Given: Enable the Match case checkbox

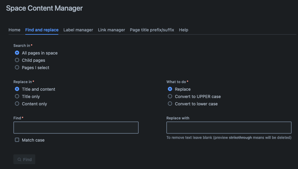Looking at the screenshot, I should click(17, 140).
